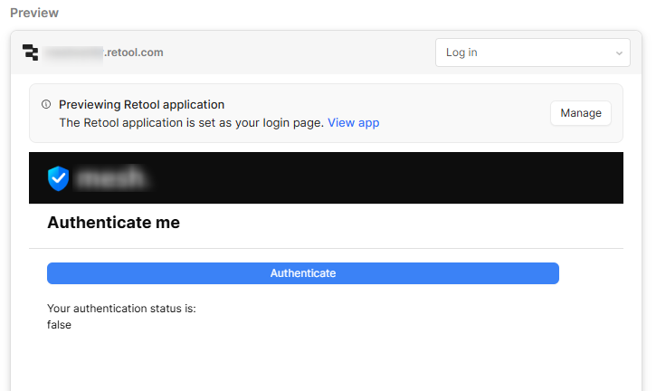
Task: Select the Authenticate me heading
Action: pyautogui.click(x=113, y=223)
